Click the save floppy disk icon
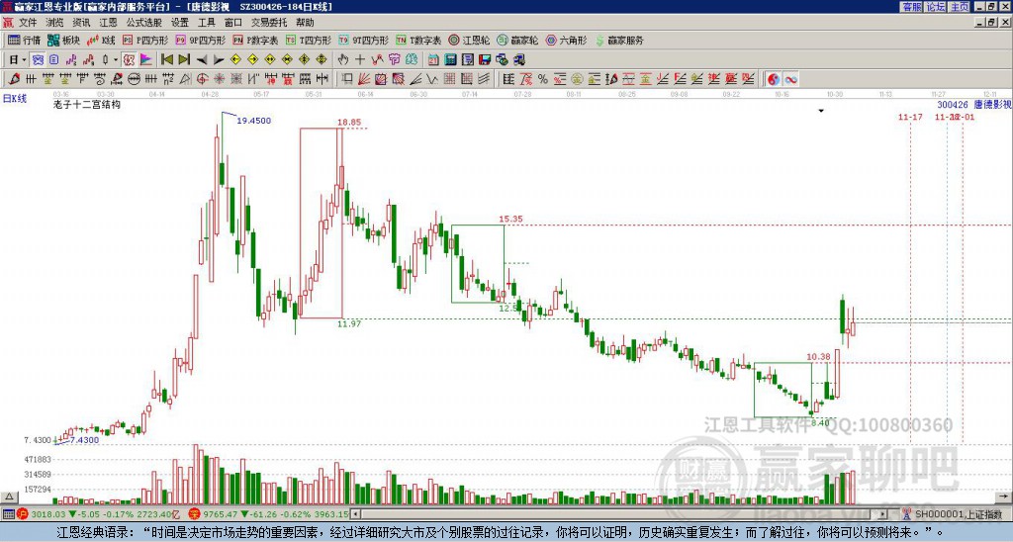The width and height of the screenshot is (1013, 542). point(485,60)
